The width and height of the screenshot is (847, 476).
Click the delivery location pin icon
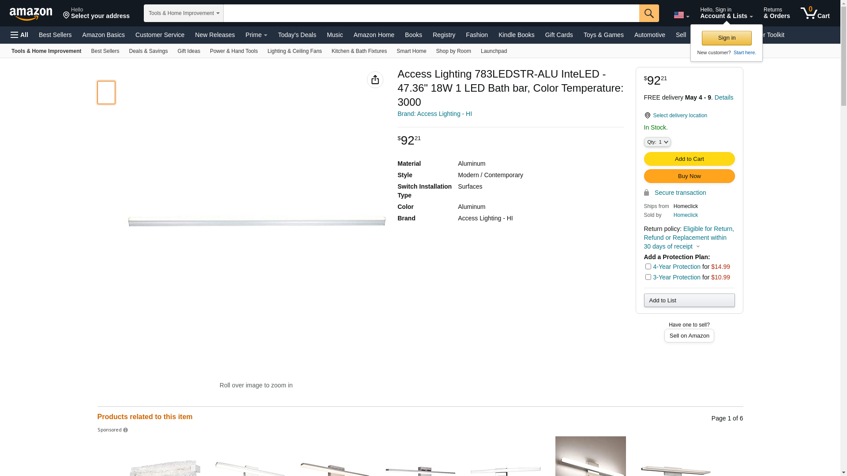[647, 115]
